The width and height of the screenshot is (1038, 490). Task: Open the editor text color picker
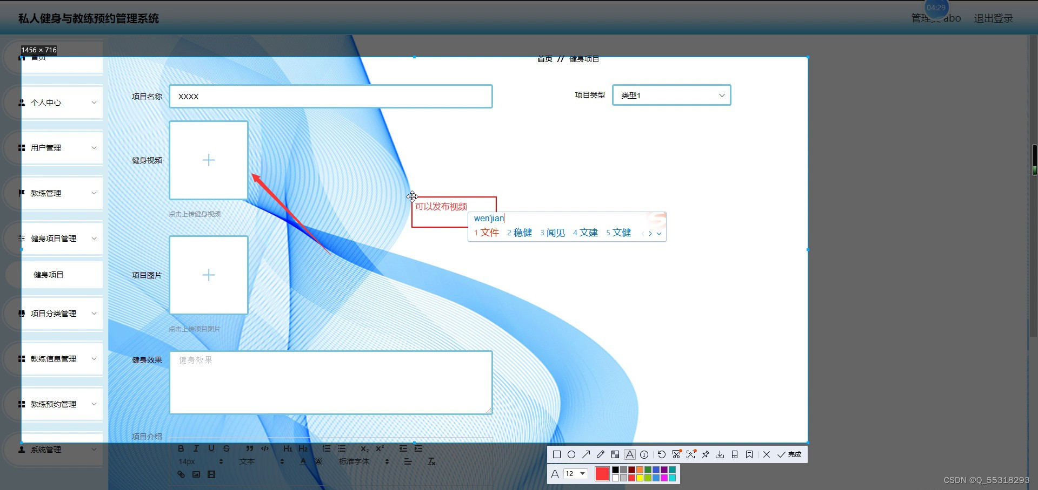[303, 461]
